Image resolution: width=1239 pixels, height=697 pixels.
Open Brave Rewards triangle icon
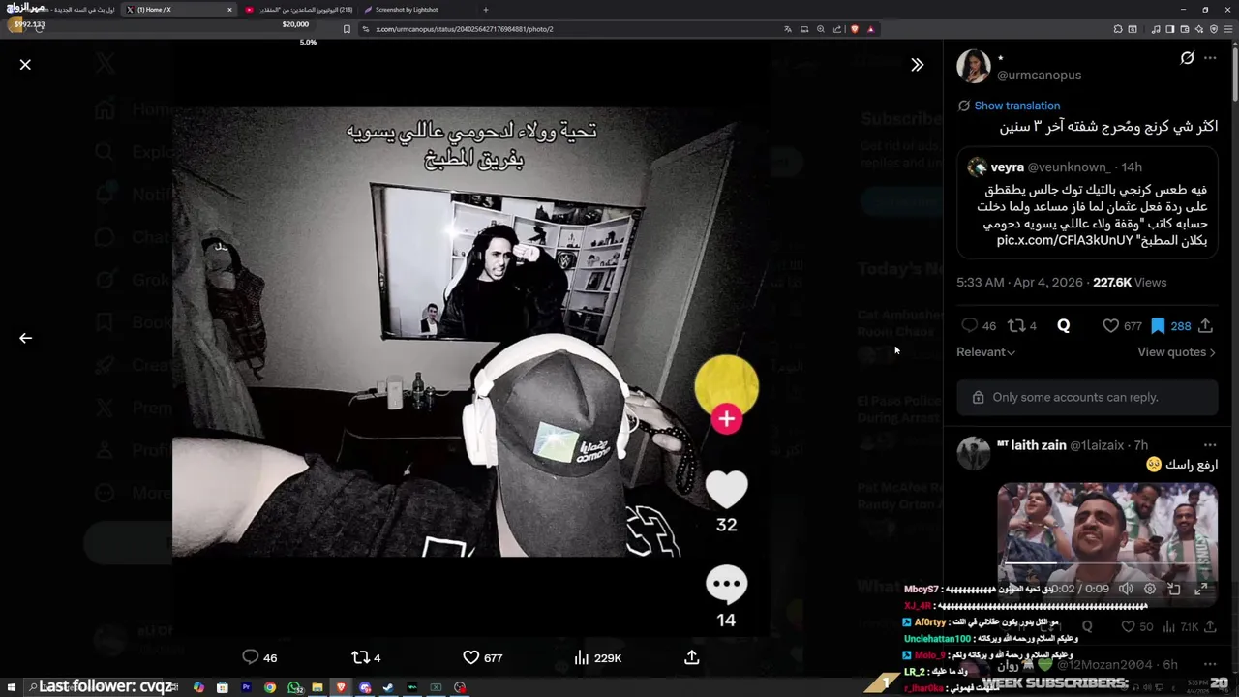point(870,29)
